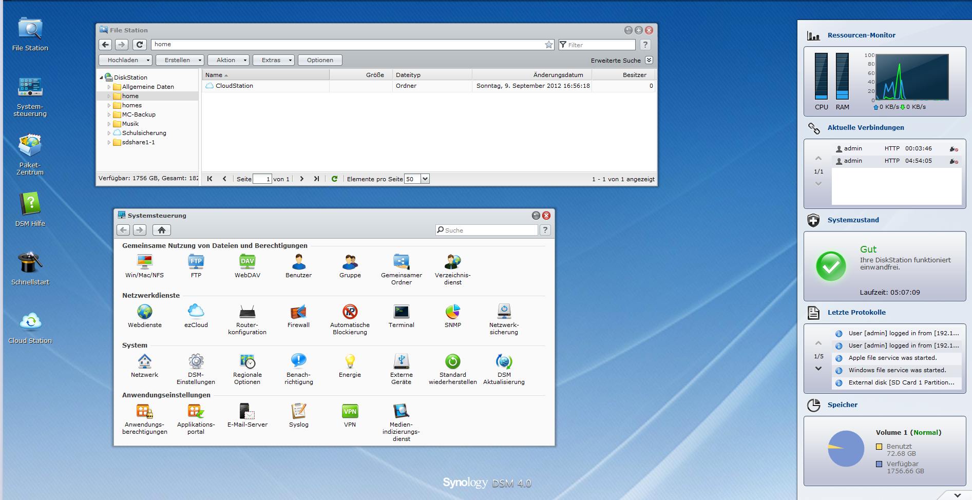Launch Paket-Zentrum from the desktop
Screen dimensions: 972x500
(30, 146)
